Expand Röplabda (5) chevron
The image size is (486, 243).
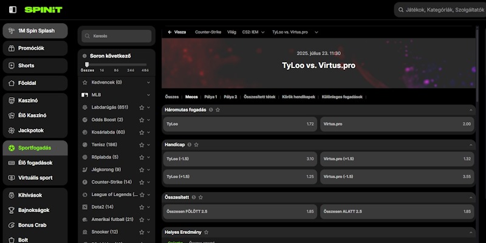coord(148,157)
